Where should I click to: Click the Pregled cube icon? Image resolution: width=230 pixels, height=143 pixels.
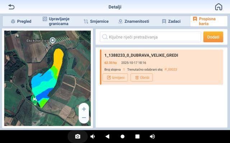pos(13,21)
